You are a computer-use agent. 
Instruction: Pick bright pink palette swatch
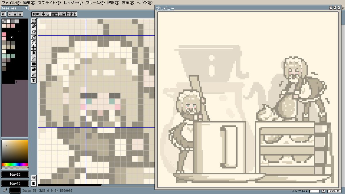[4, 34]
